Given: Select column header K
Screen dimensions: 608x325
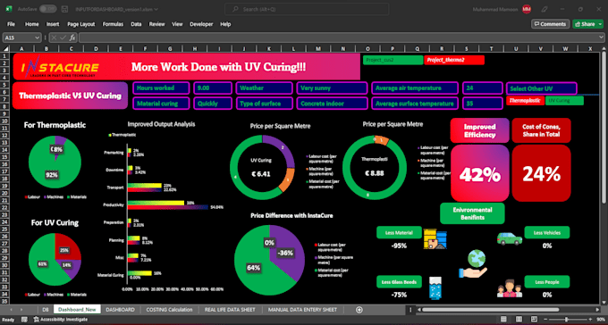Looking at the screenshot, I should pos(269,48).
